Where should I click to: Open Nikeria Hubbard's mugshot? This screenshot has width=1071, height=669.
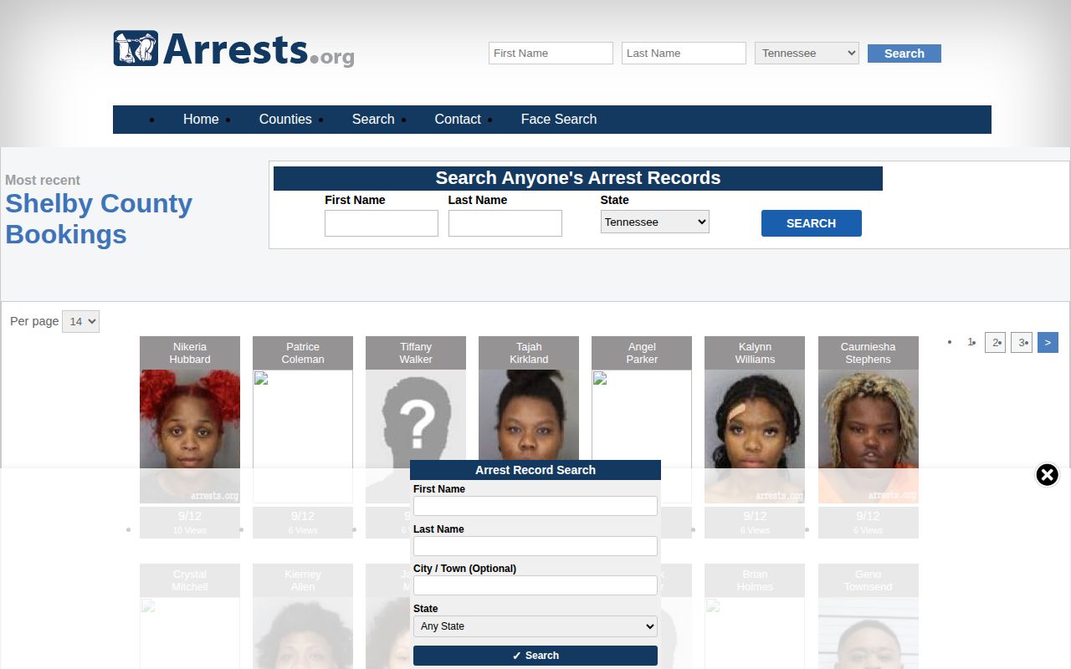click(x=190, y=437)
